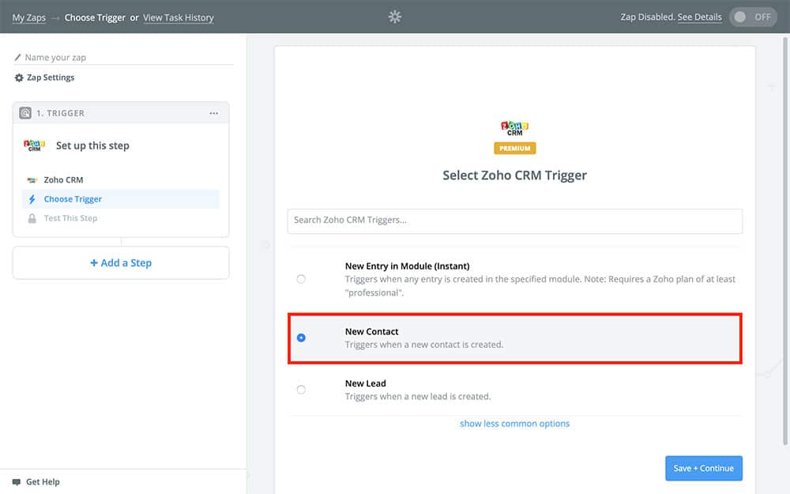Click the Zapier loading logo in header

[x=395, y=17]
